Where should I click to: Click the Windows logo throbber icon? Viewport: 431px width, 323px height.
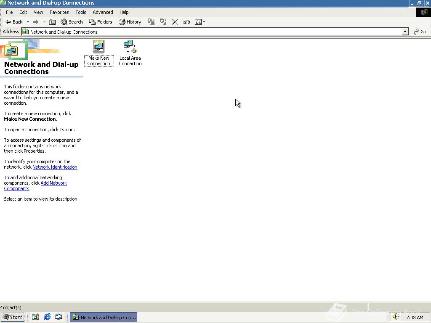[423, 12]
